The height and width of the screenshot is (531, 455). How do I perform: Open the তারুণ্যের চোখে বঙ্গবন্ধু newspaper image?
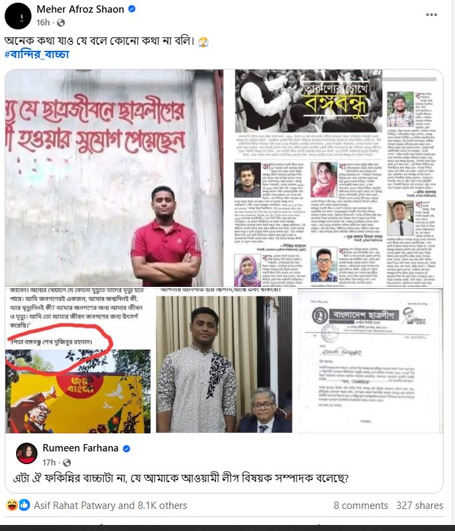[x=334, y=178]
